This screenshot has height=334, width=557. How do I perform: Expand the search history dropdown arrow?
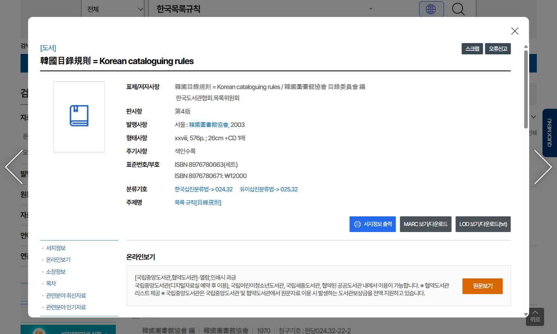tap(371, 9)
